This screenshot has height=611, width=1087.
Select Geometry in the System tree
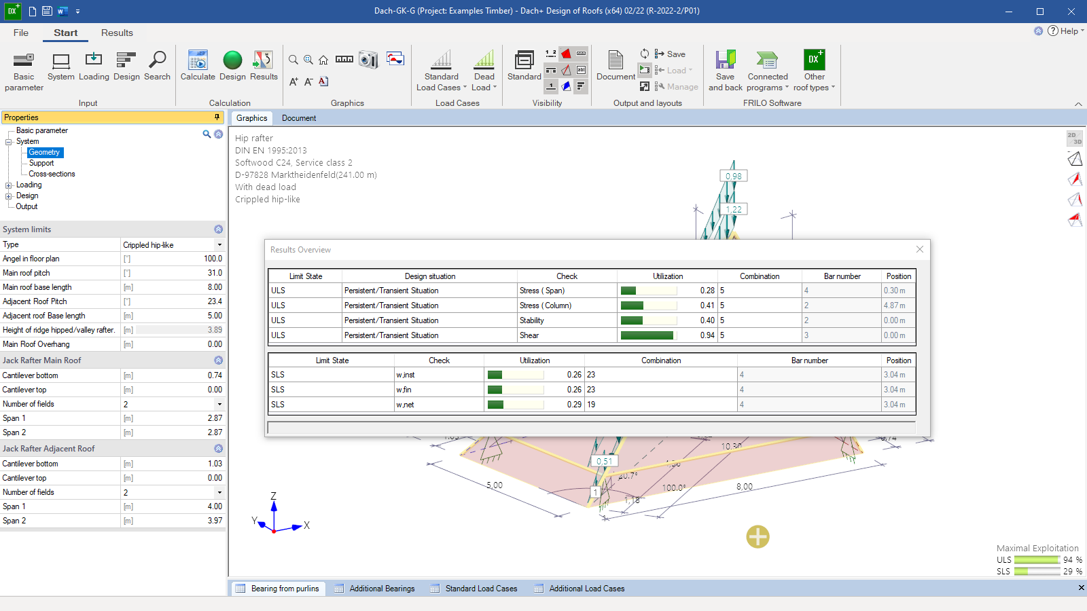click(x=44, y=152)
